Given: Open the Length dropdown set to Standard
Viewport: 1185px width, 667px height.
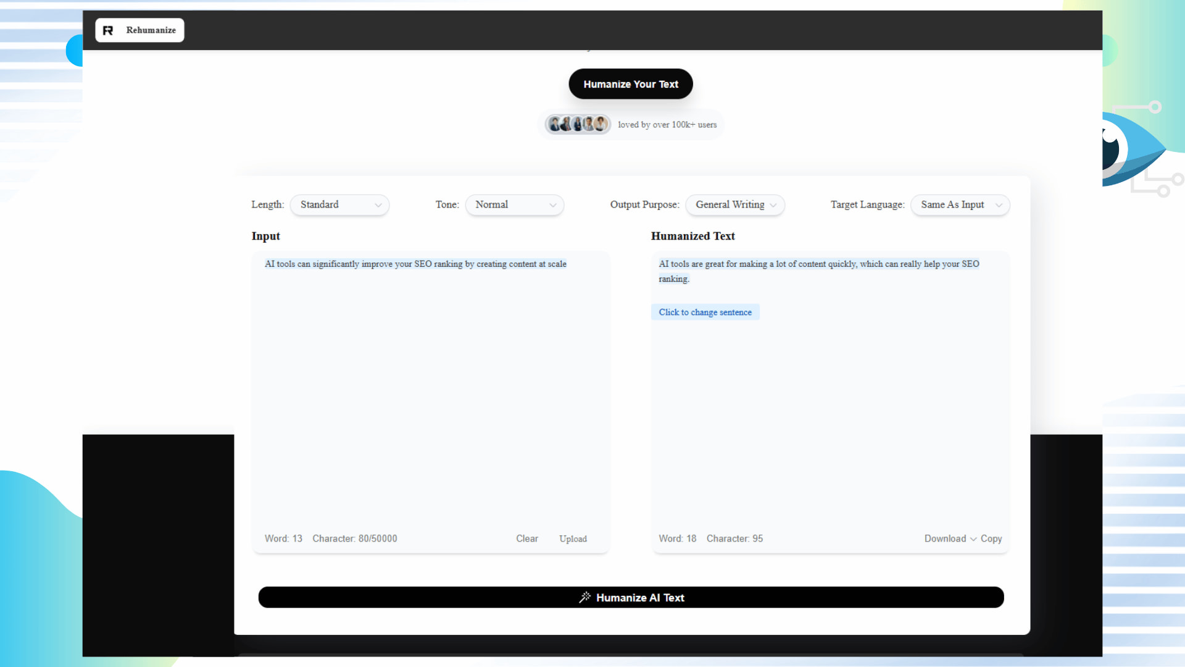Looking at the screenshot, I should coord(339,204).
